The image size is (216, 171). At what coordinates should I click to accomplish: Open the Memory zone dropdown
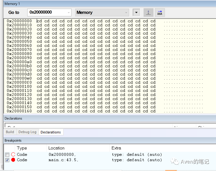(x=102, y=13)
